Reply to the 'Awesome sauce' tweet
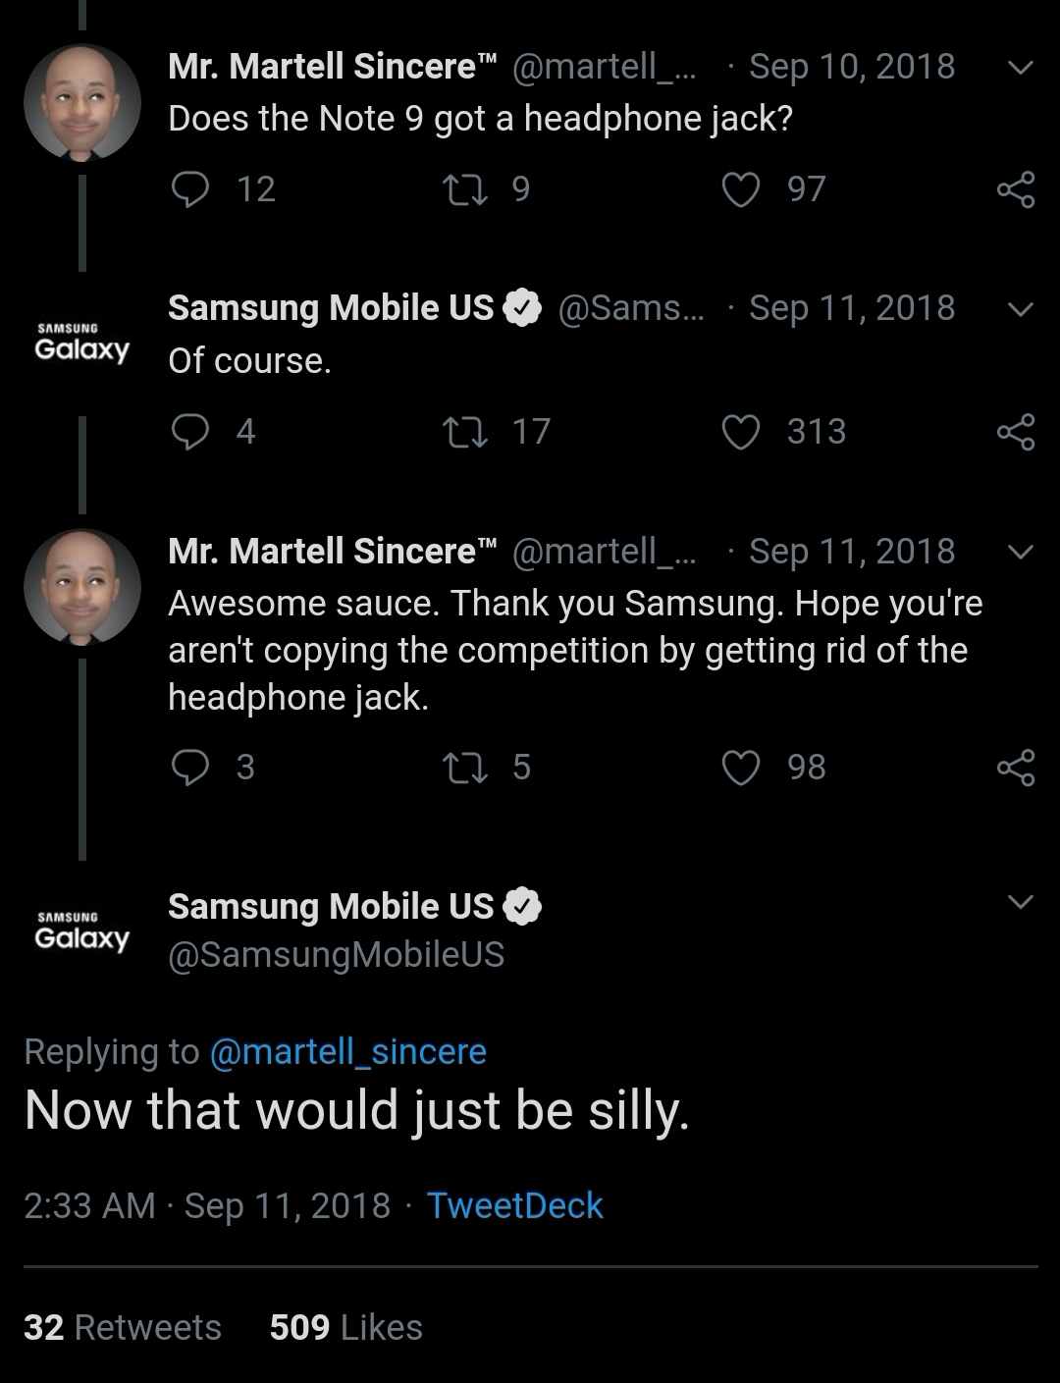 click(190, 767)
